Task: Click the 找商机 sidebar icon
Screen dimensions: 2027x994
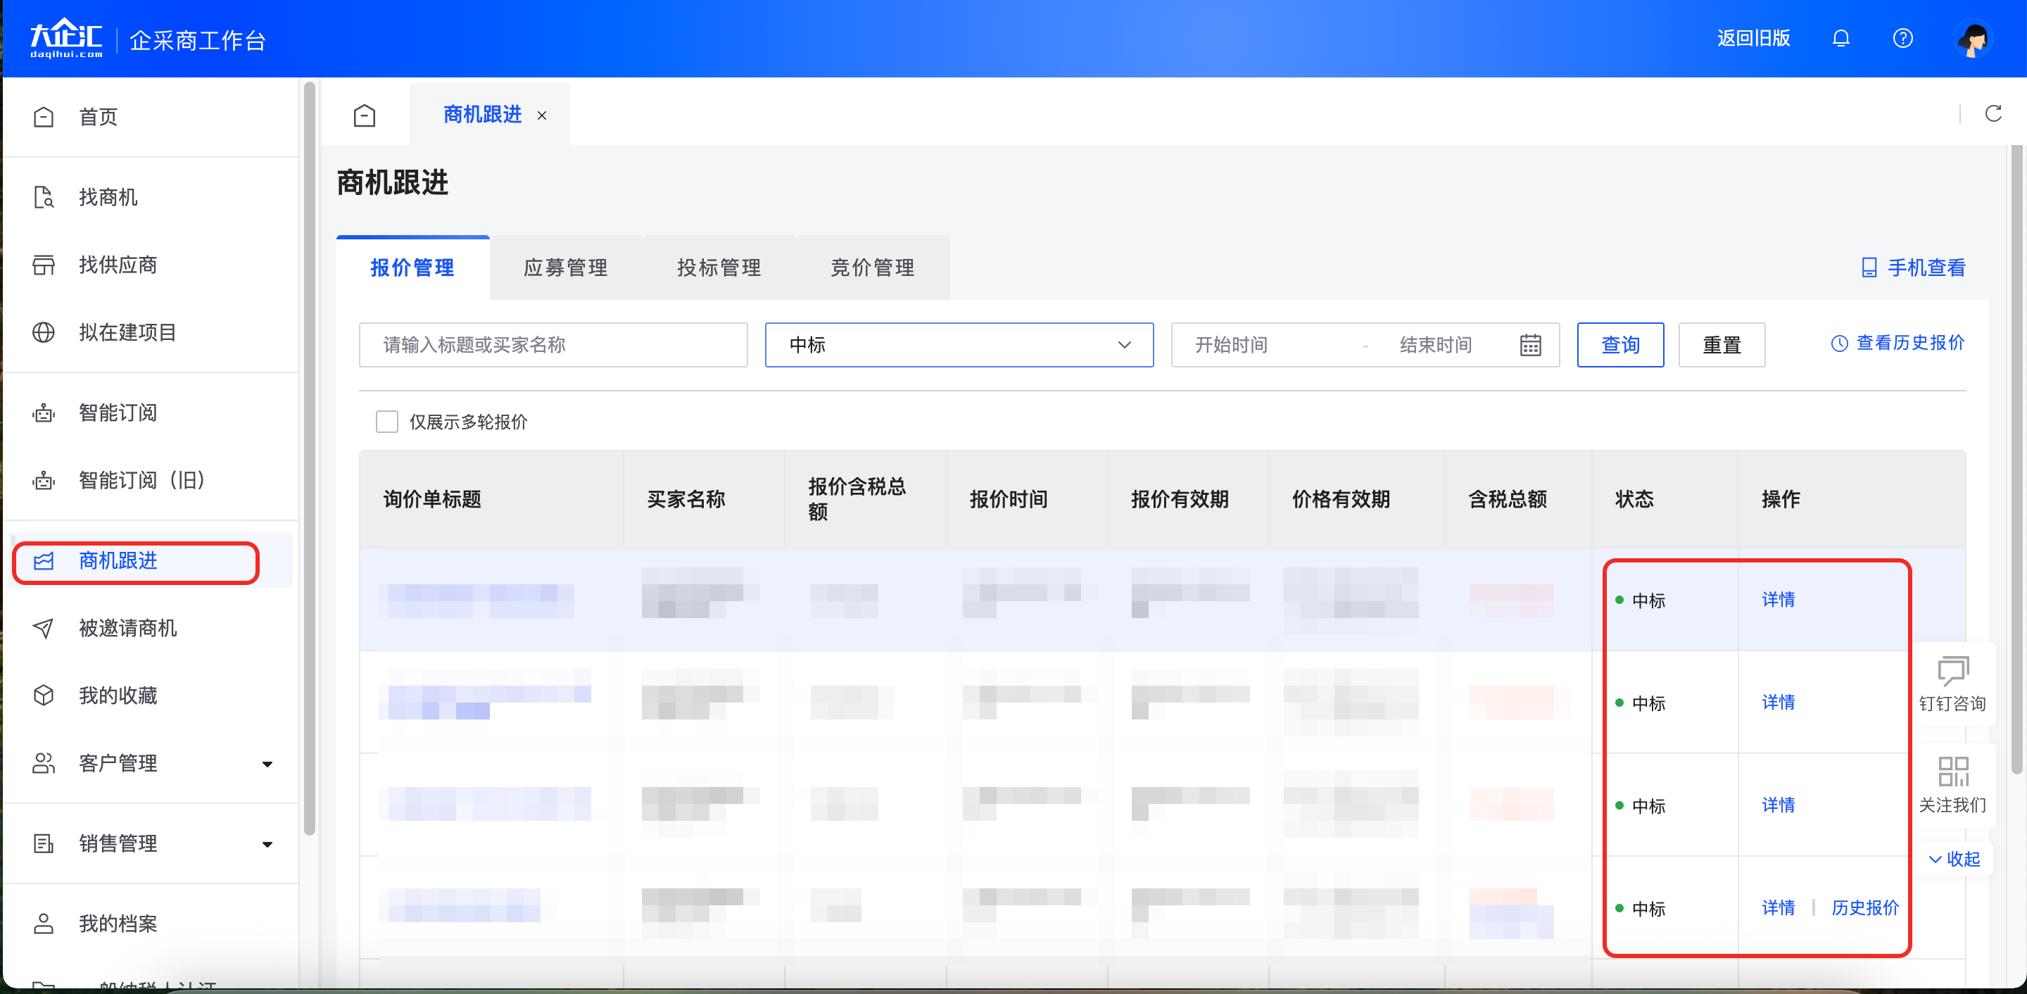Action: [44, 196]
